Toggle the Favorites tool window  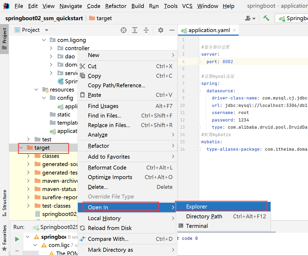pos(4,238)
